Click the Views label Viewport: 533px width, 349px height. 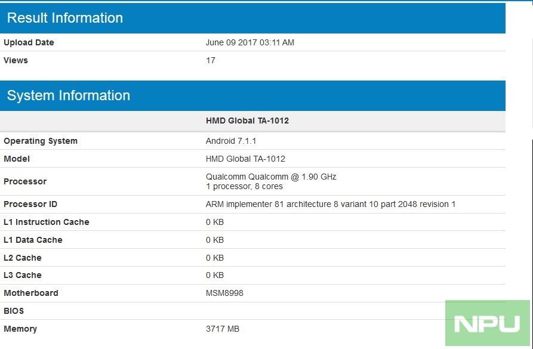click(x=16, y=60)
